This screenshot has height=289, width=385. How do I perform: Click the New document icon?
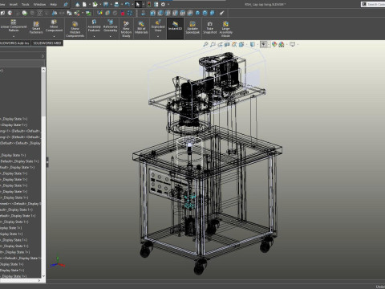(84, 4)
